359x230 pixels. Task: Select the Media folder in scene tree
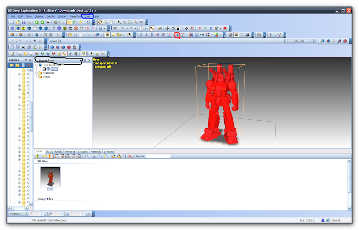coord(47,77)
